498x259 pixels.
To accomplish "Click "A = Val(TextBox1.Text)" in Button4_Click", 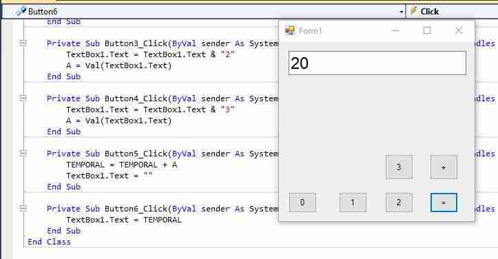I will coord(118,121).
